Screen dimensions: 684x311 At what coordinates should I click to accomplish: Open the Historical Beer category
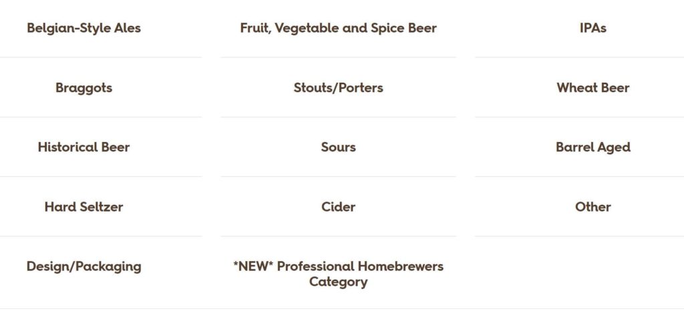[83, 147]
